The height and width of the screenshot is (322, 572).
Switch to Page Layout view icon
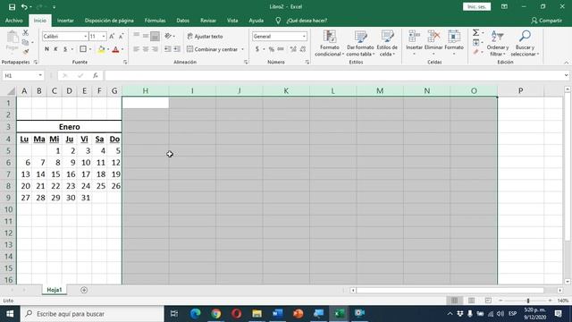[471, 301]
